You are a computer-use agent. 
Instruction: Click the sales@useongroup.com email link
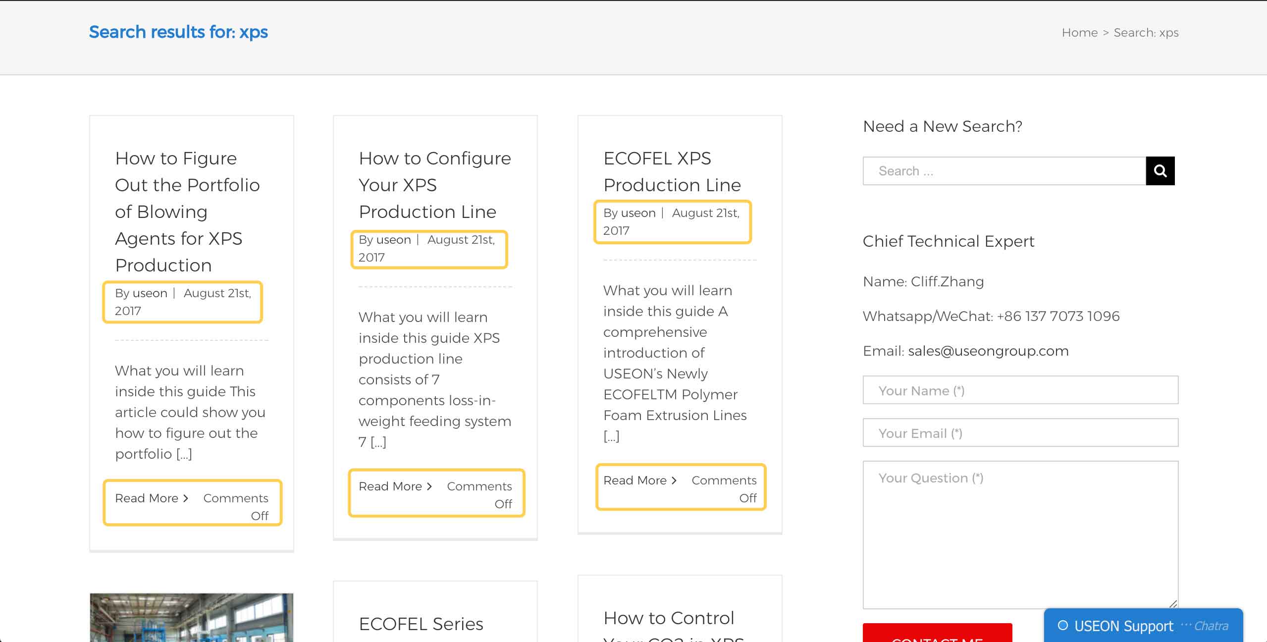click(988, 351)
